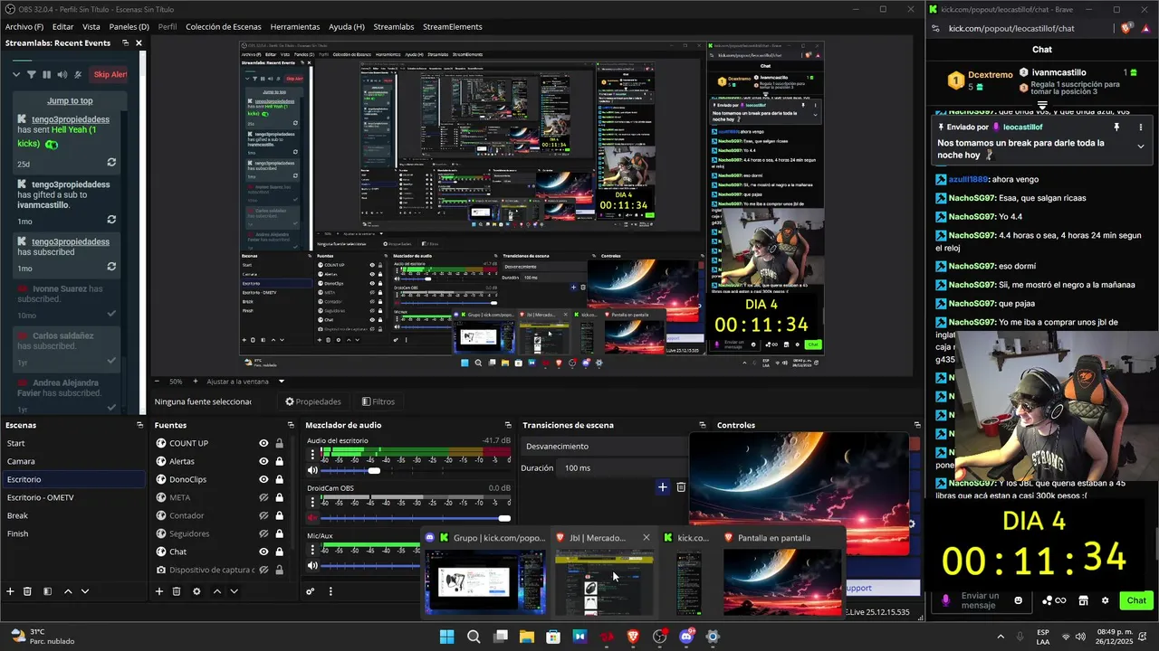Open Editar menu

point(62,27)
